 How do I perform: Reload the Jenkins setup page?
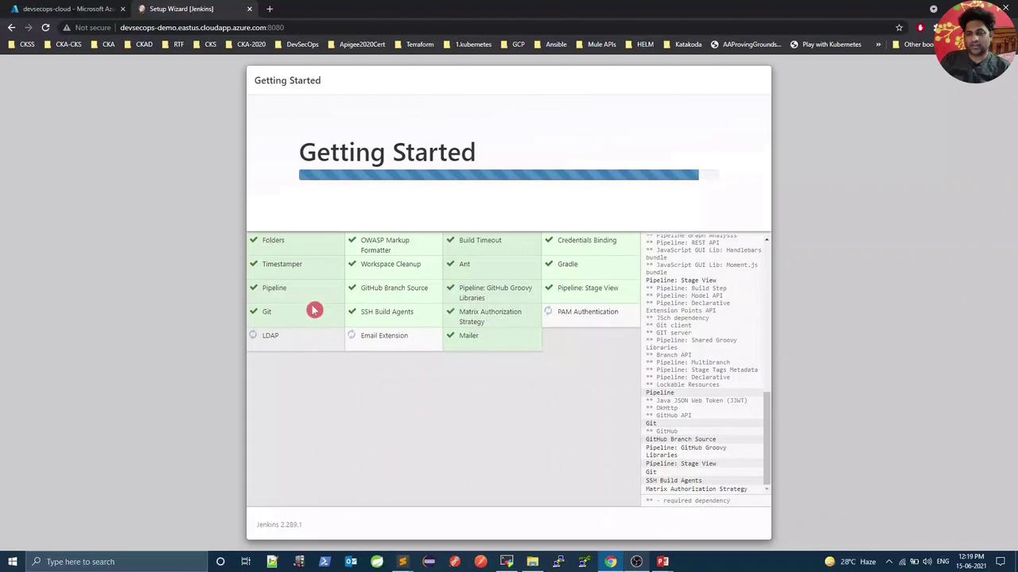point(45,28)
